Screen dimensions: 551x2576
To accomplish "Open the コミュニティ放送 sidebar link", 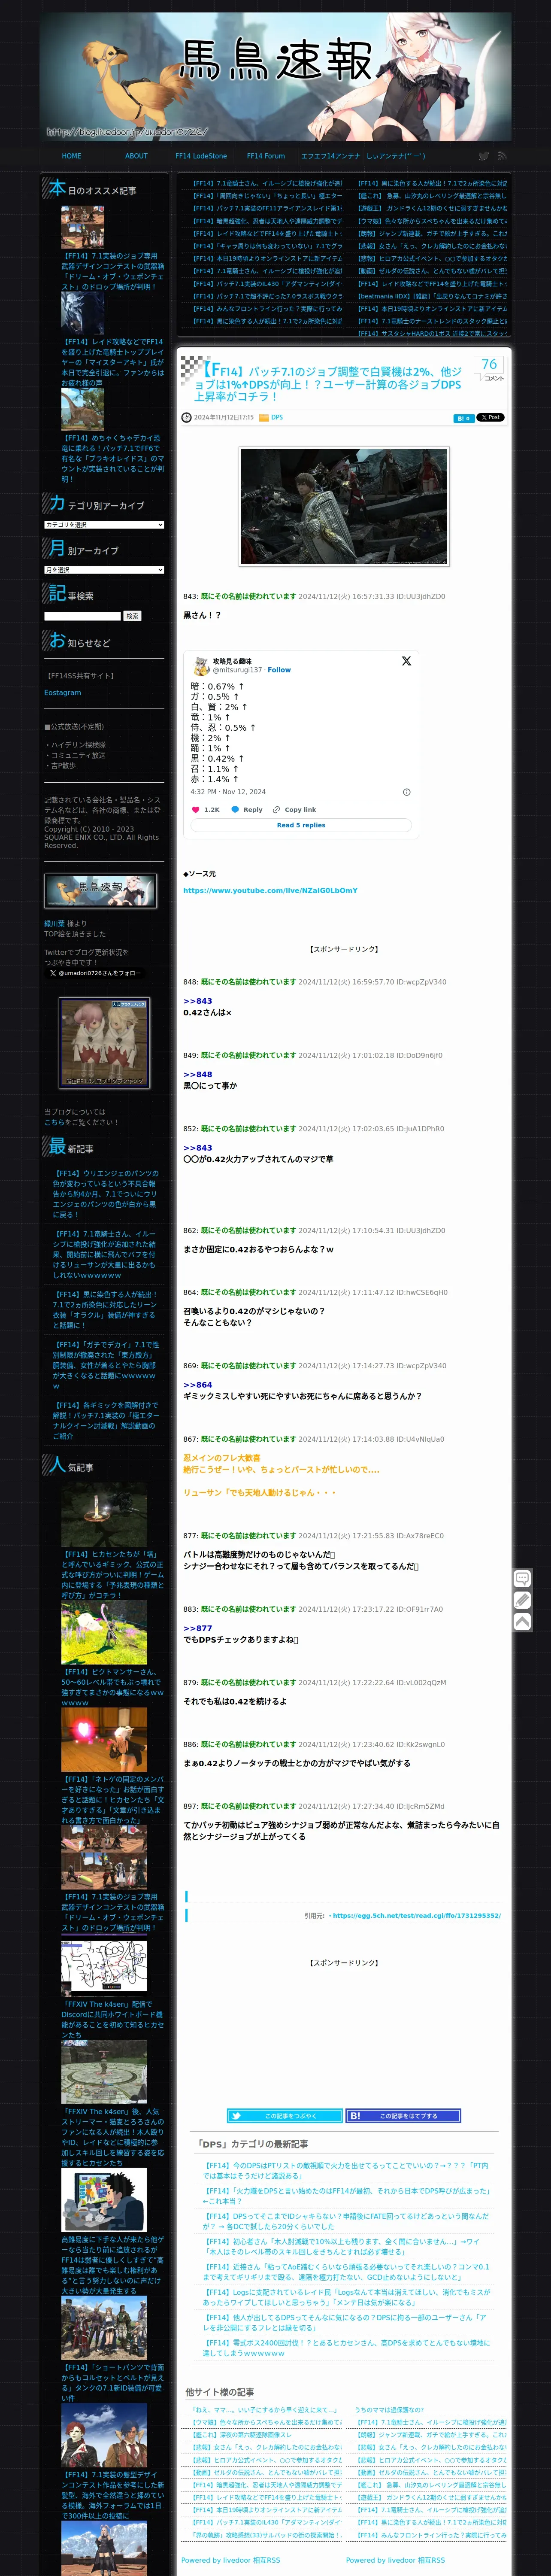I will 78,755.
